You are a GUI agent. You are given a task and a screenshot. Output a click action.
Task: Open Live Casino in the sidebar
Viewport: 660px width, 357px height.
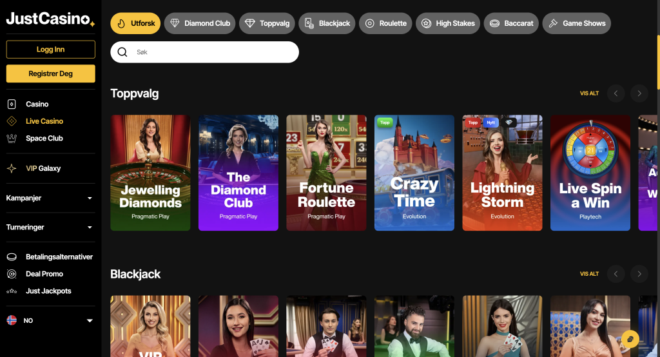pos(44,121)
